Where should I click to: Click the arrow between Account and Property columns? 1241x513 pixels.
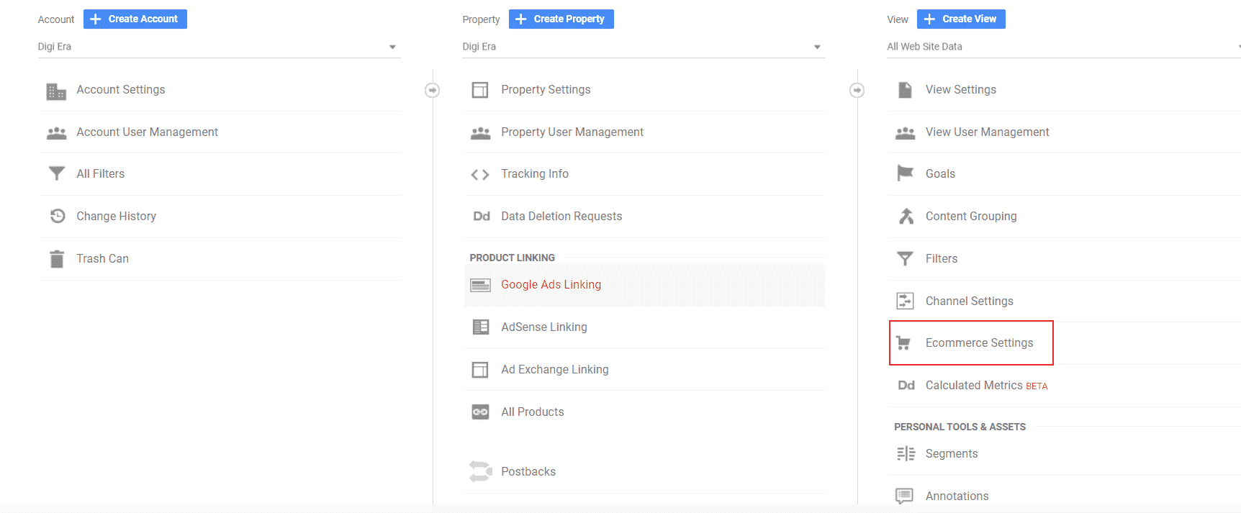pos(432,90)
